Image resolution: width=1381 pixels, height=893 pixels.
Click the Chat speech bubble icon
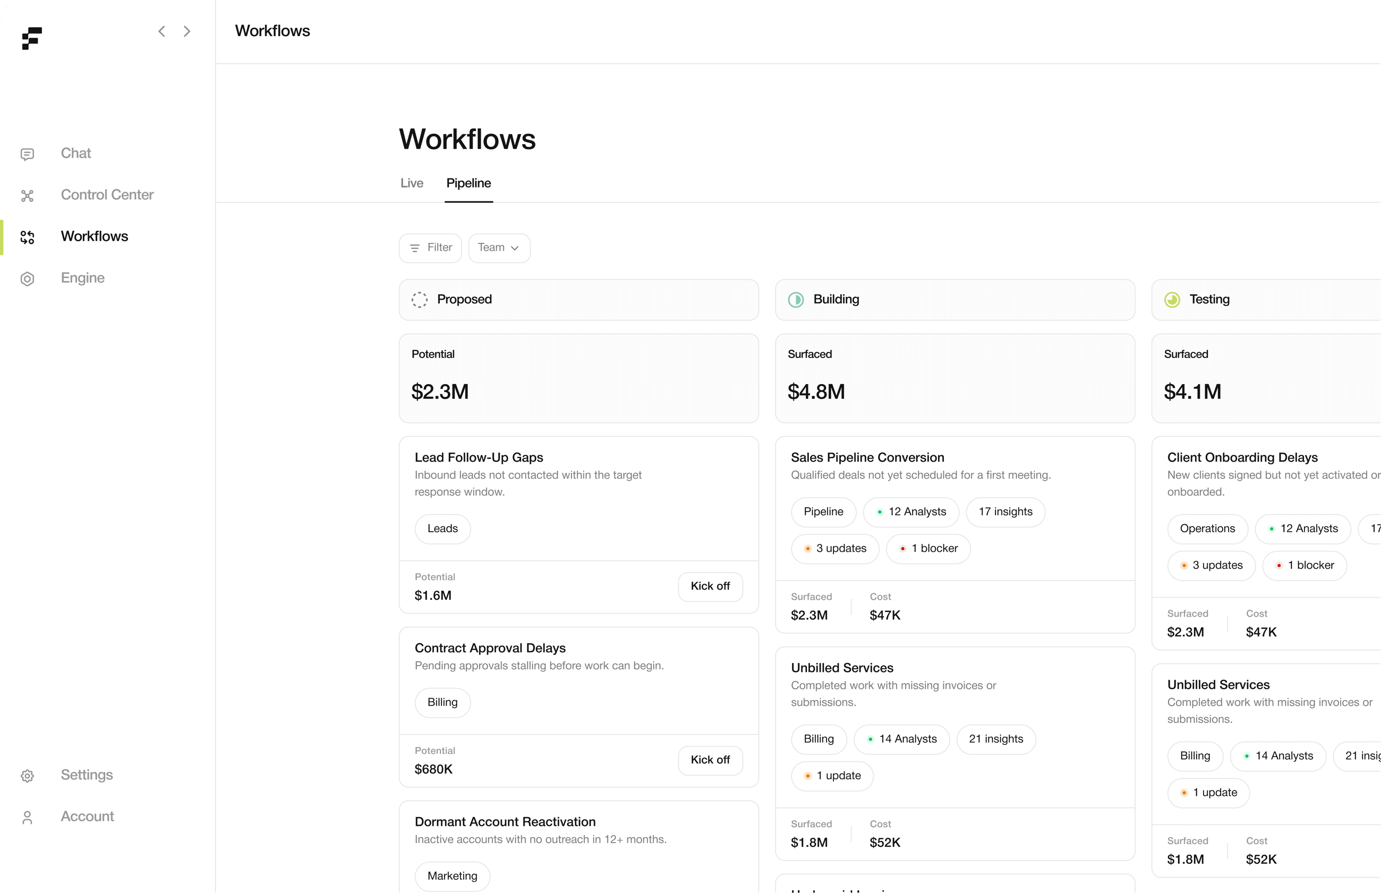point(27,154)
